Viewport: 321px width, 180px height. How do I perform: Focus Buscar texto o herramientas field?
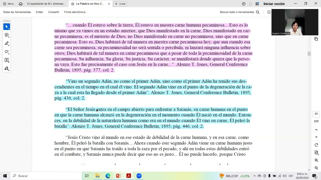[237, 12]
